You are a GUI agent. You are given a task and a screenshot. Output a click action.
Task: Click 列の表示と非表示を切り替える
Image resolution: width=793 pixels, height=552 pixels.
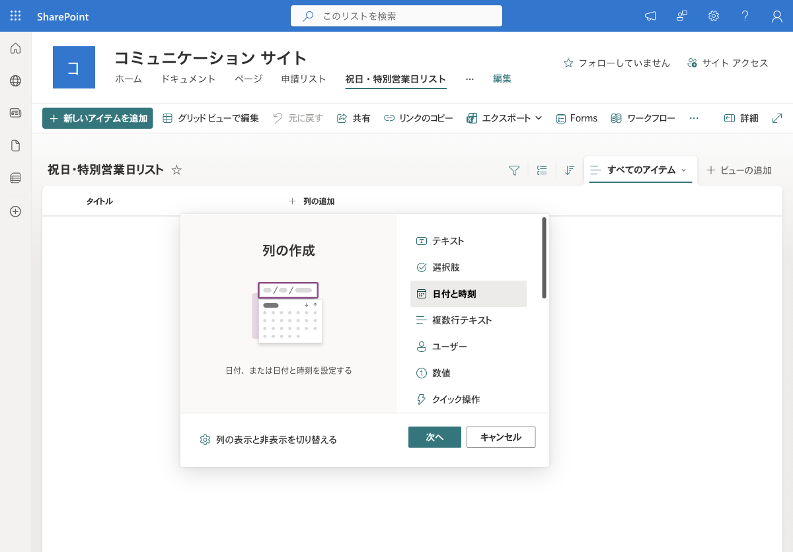click(268, 440)
